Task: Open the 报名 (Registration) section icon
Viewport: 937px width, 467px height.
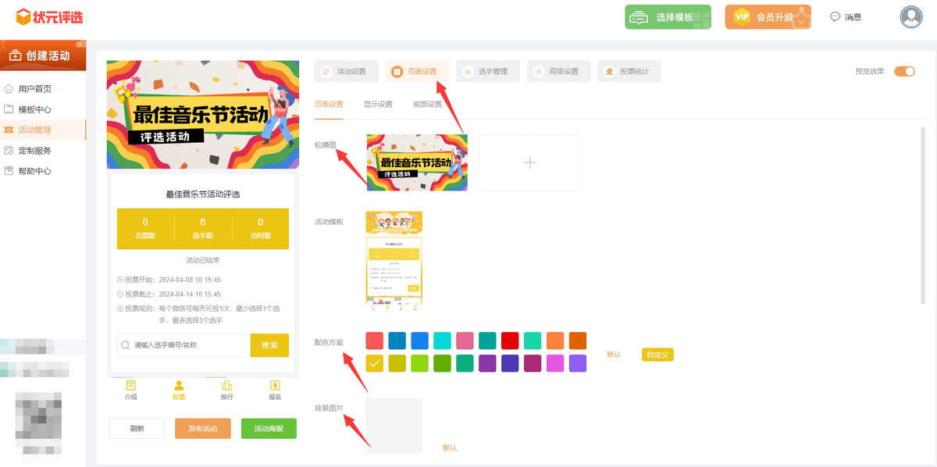Action: (x=275, y=386)
